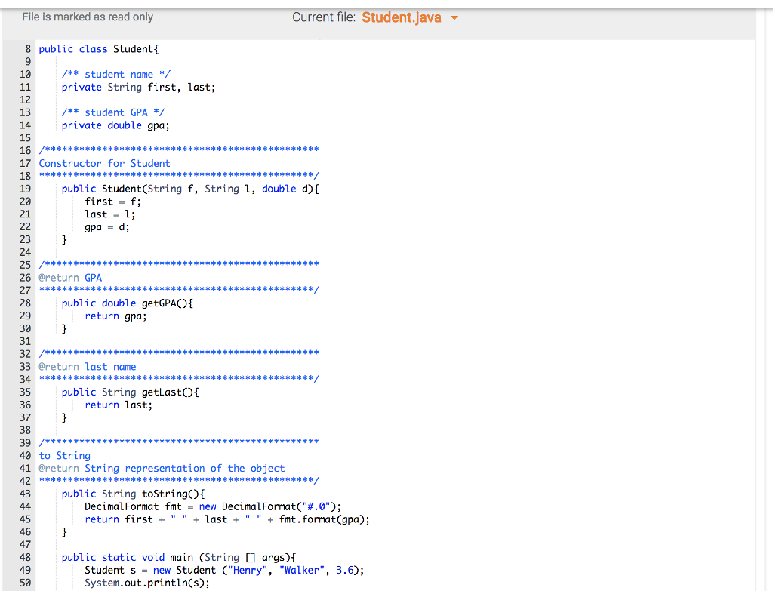Click line number 8

pos(28,48)
